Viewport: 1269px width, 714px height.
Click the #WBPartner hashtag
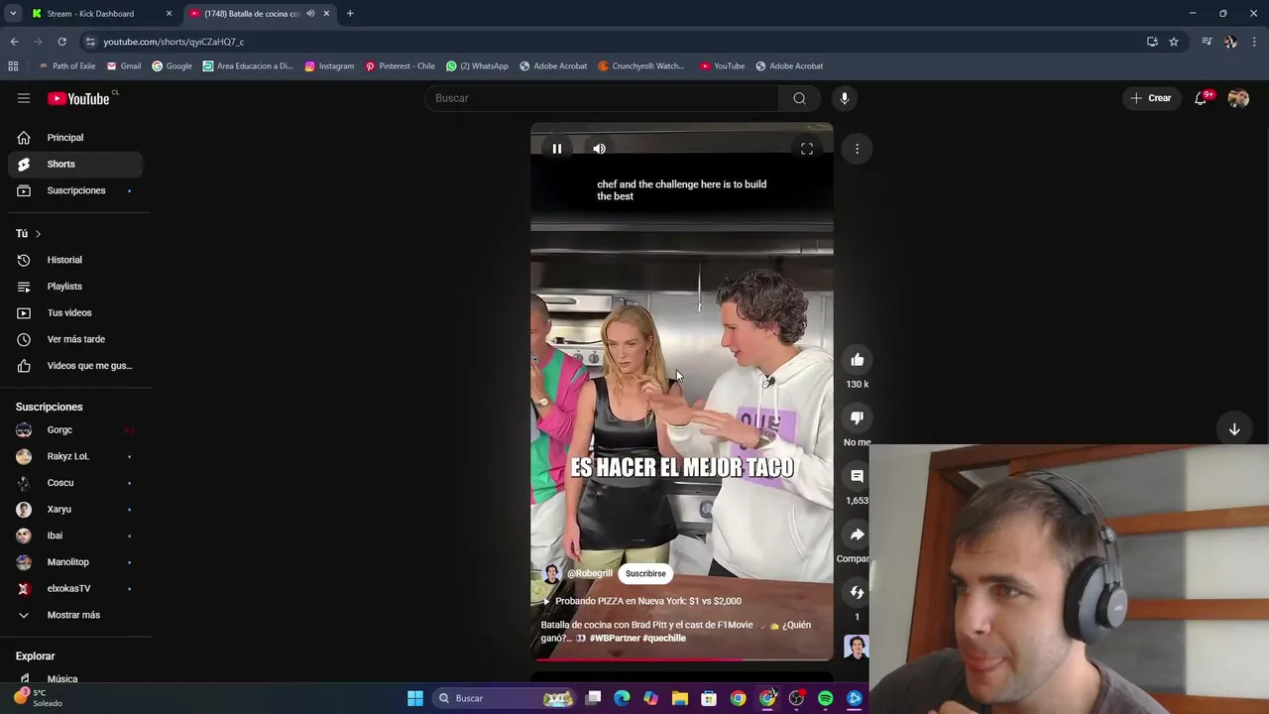(615, 638)
